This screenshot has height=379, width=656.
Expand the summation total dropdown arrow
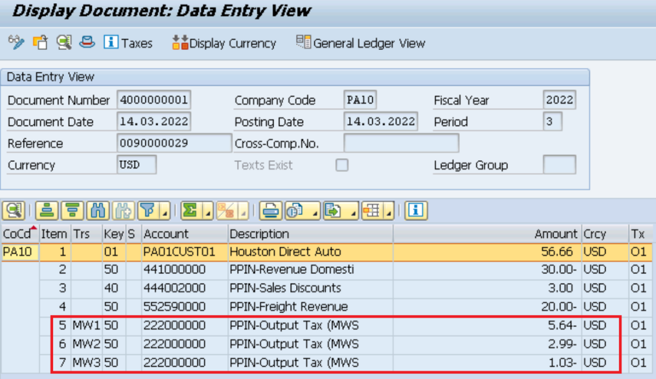pos(207,211)
